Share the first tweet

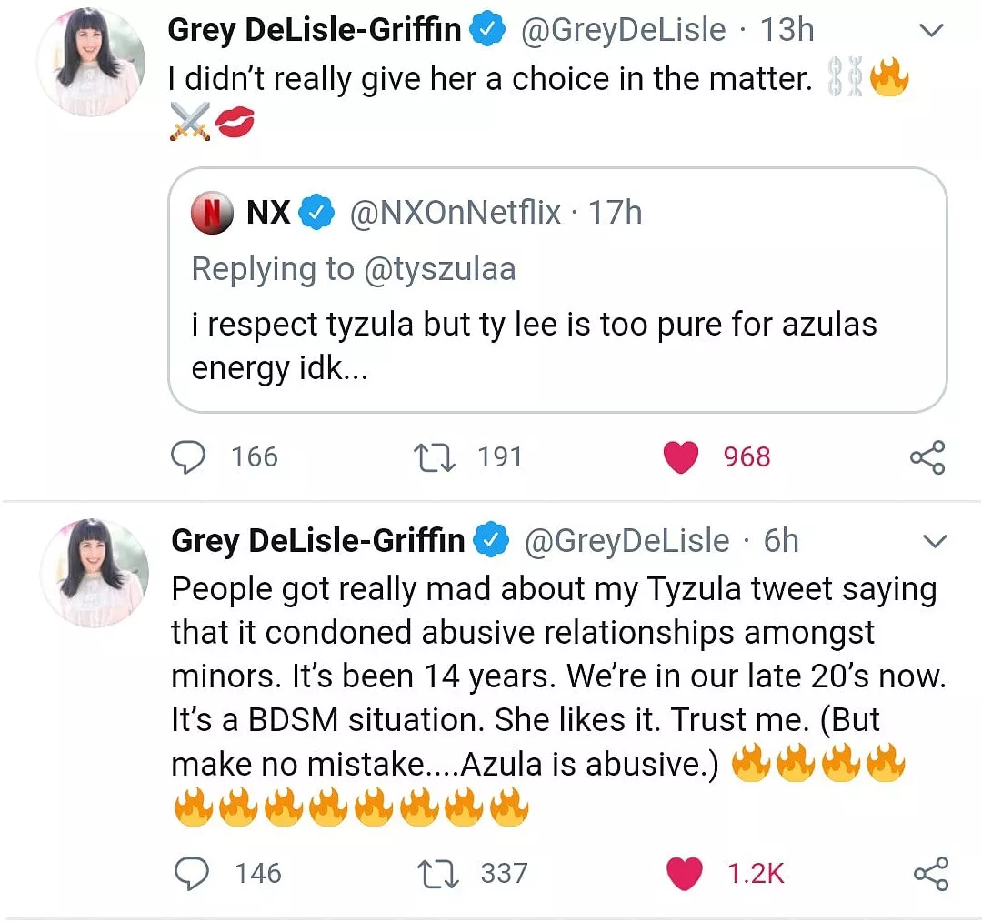927,456
